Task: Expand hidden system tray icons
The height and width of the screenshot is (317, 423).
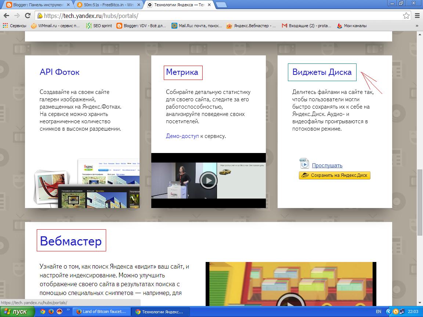Action: pos(388,311)
